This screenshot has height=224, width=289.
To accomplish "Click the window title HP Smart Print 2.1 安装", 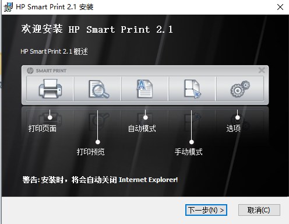I will point(55,7).
